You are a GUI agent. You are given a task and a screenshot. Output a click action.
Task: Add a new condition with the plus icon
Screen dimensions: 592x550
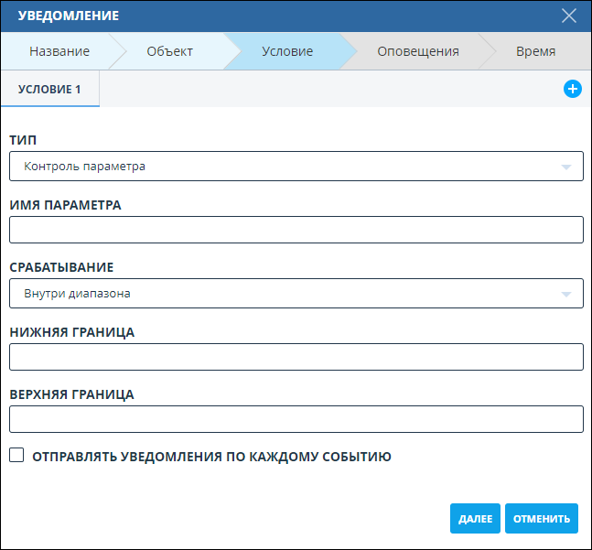[573, 89]
